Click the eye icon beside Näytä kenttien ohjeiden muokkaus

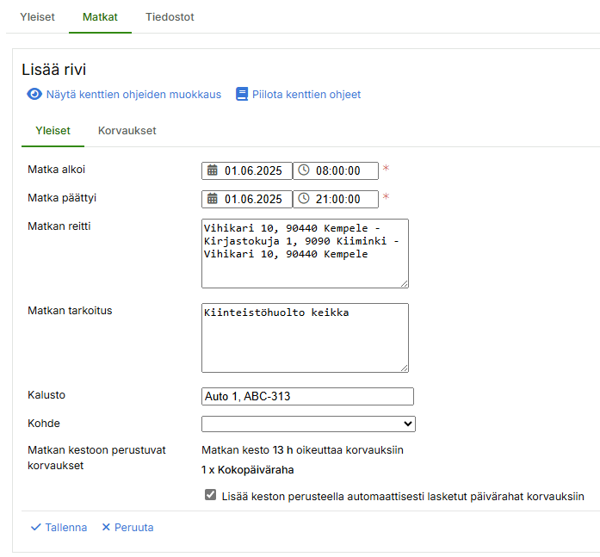pos(34,95)
